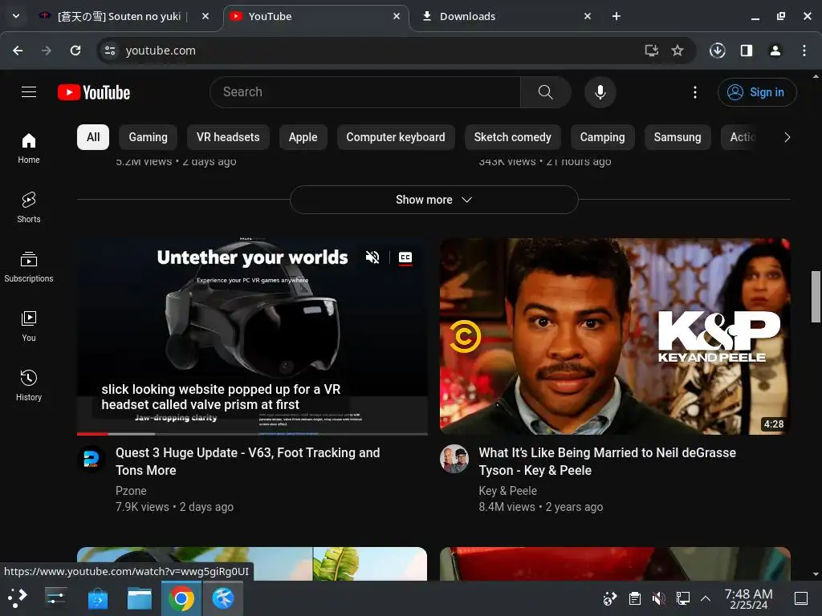Click muted volume icon in system tray
822x616 pixels.
click(x=658, y=598)
